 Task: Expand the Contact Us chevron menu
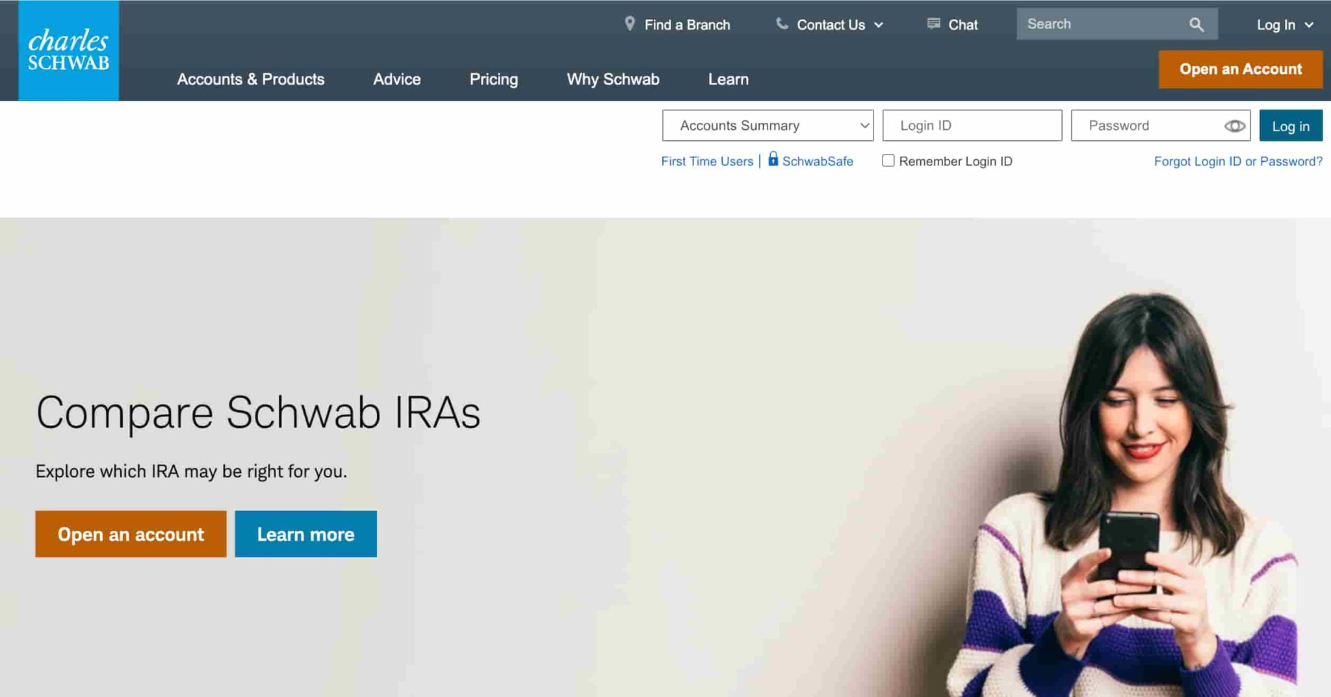tap(879, 25)
